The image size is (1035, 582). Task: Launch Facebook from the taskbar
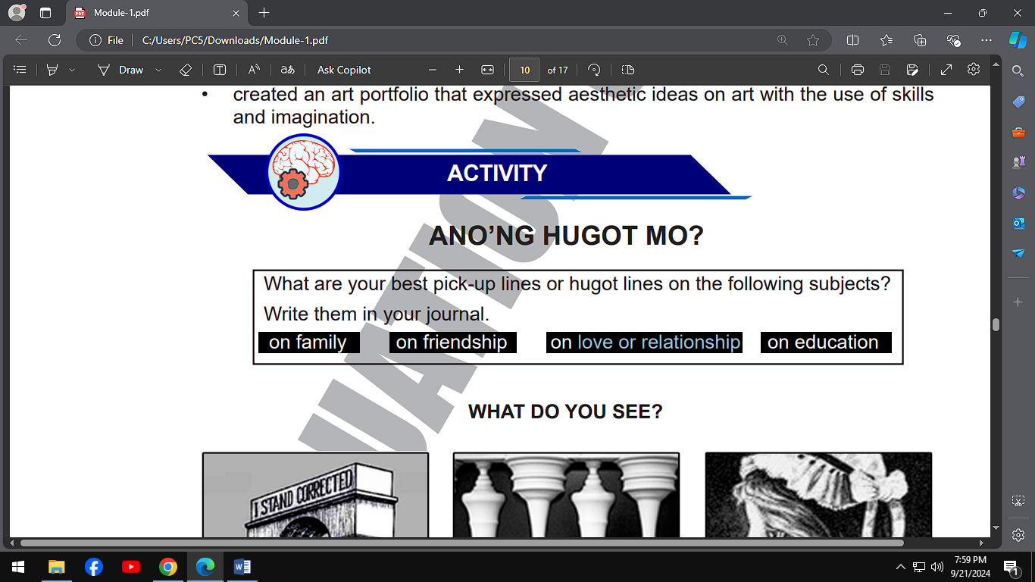pos(93,566)
